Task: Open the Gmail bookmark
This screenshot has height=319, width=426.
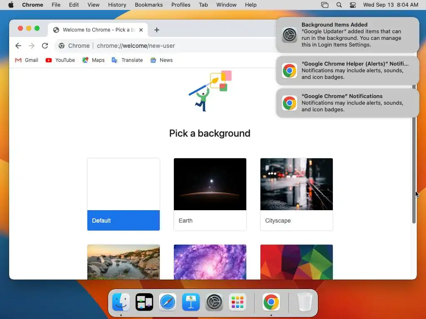Action: (26, 60)
